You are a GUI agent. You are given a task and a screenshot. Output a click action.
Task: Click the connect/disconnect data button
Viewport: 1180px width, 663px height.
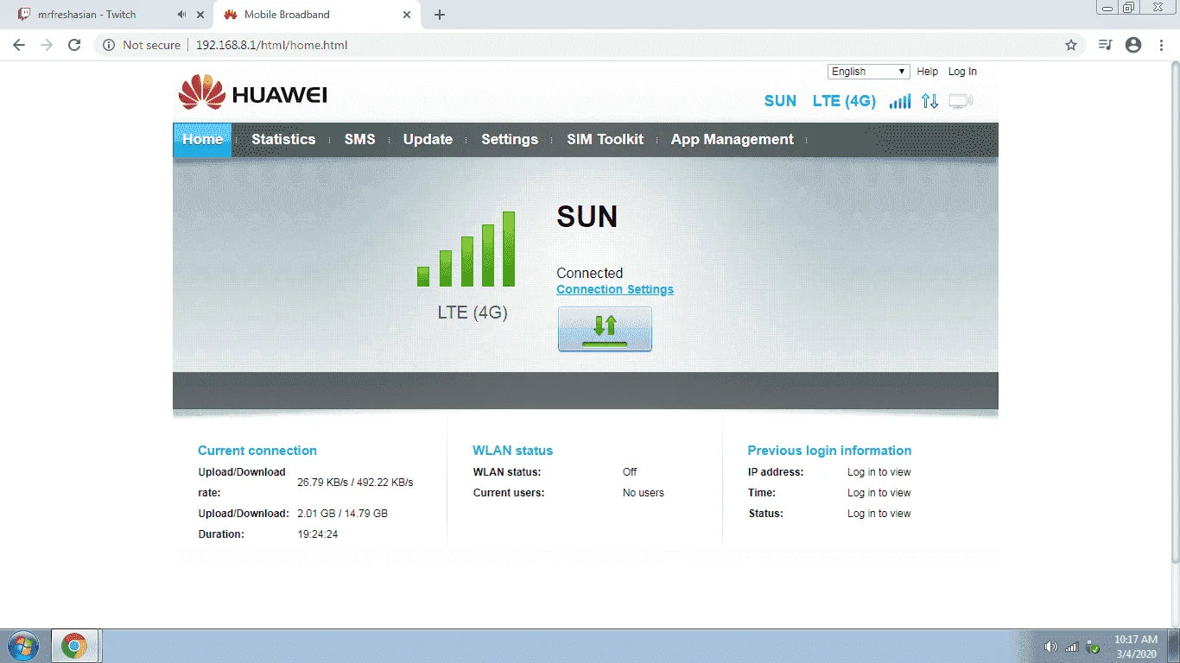pos(605,329)
